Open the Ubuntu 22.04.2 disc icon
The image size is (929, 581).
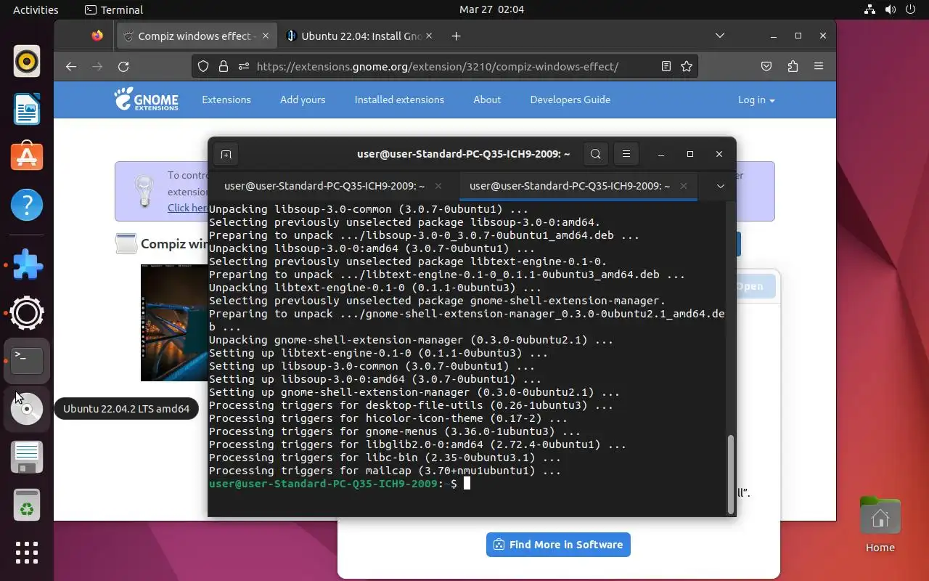[27, 409]
